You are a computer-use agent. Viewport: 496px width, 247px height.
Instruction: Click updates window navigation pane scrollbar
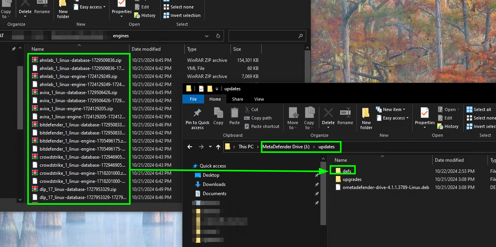323,194
